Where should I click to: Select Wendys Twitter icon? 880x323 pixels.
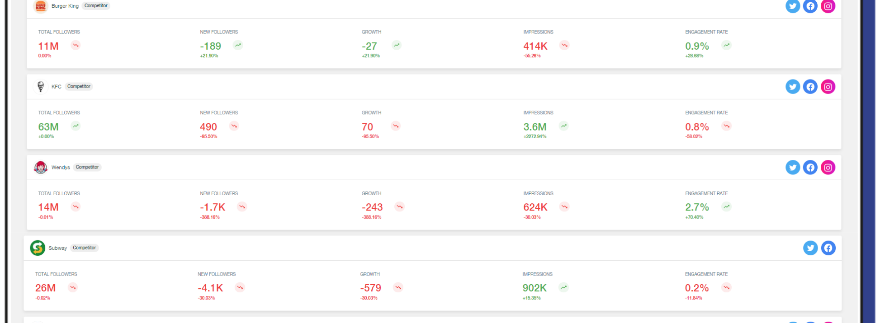[792, 168]
